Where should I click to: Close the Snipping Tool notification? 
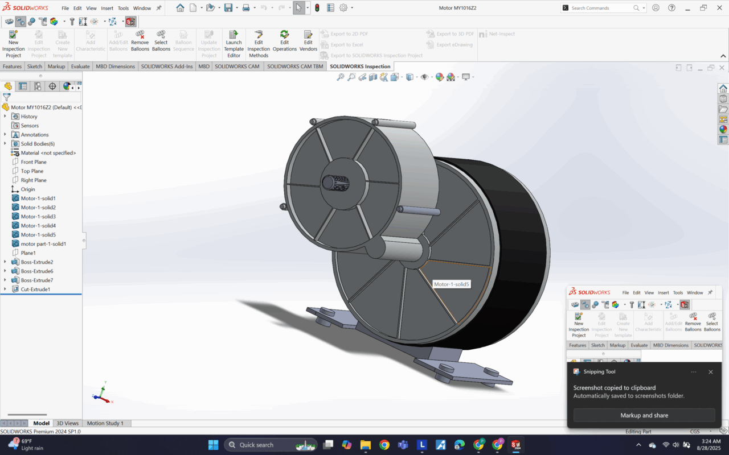(710, 372)
